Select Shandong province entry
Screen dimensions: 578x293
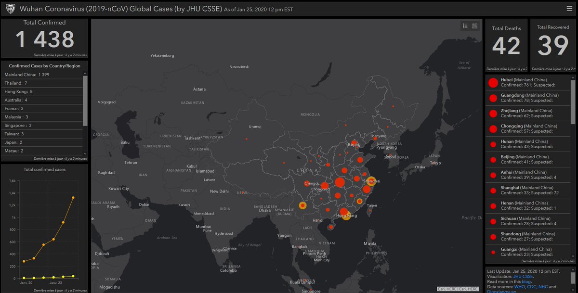point(528,236)
